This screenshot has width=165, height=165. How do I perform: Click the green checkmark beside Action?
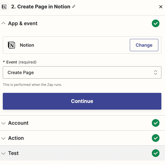(x=156, y=138)
